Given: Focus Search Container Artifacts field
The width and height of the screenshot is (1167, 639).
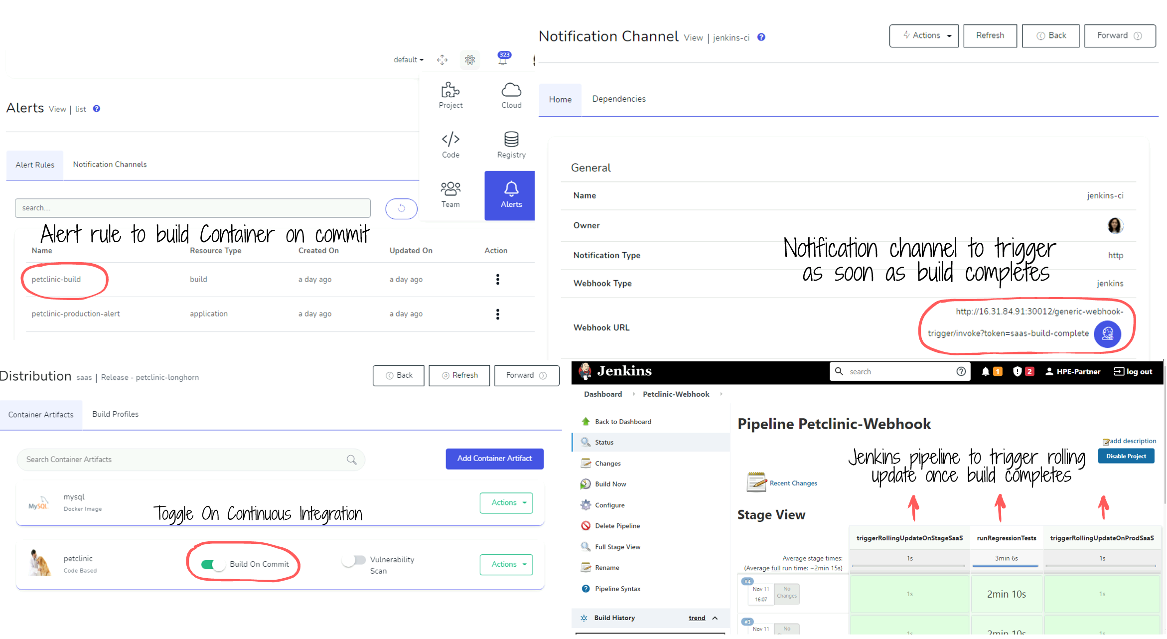Looking at the screenshot, I should [x=191, y=460].
